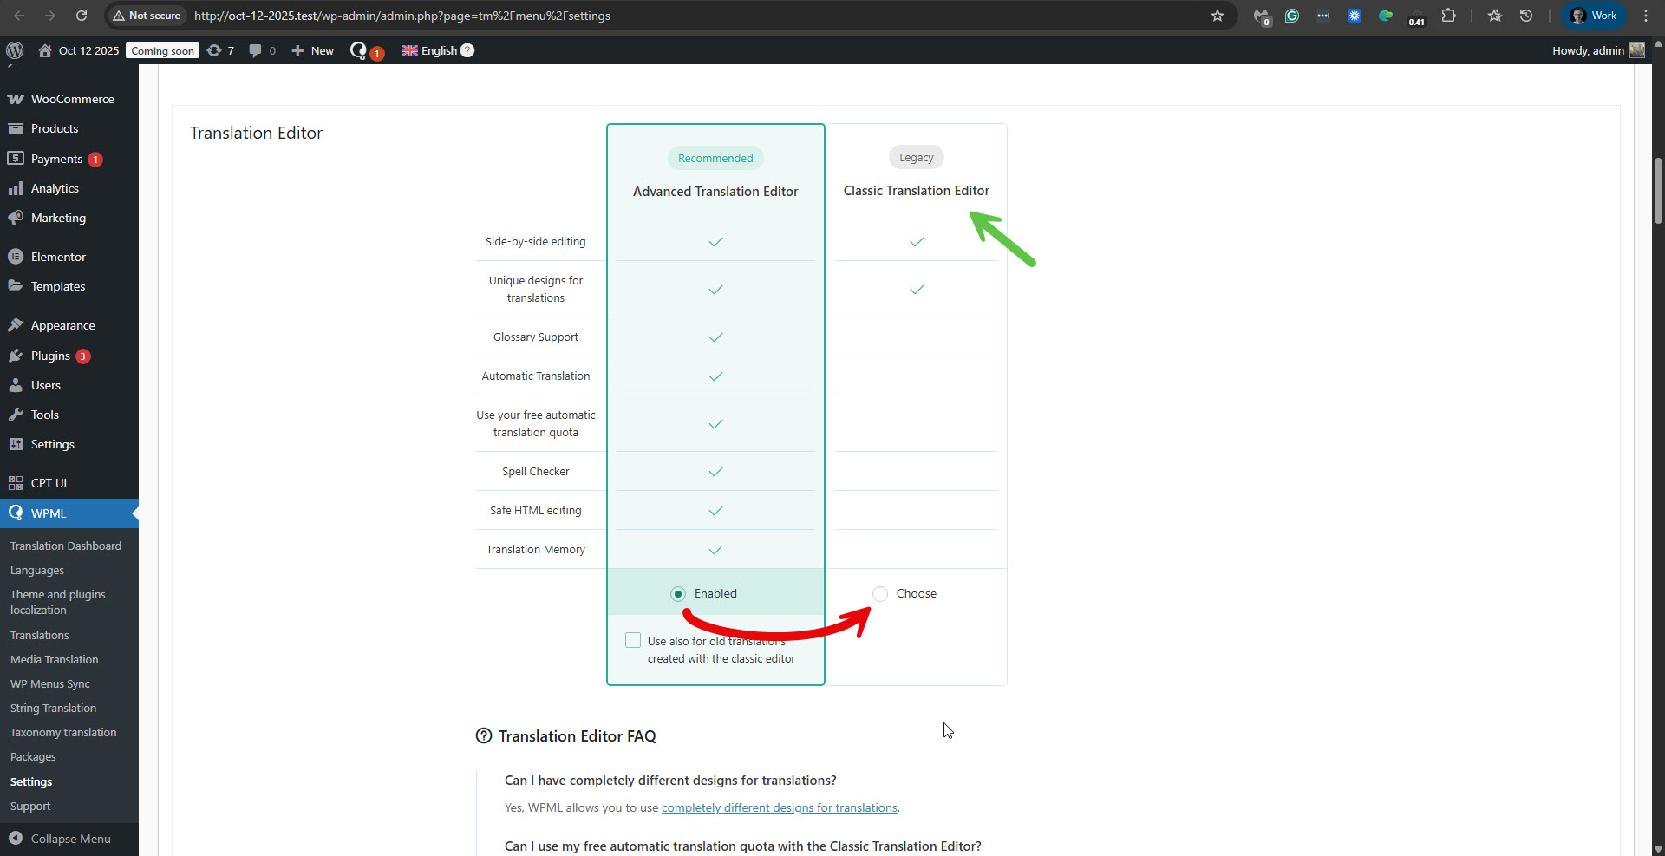Screen dimensions: 1665x856
Task: Click the dark extension icon with three dots
Action: tap(1323, 16)
